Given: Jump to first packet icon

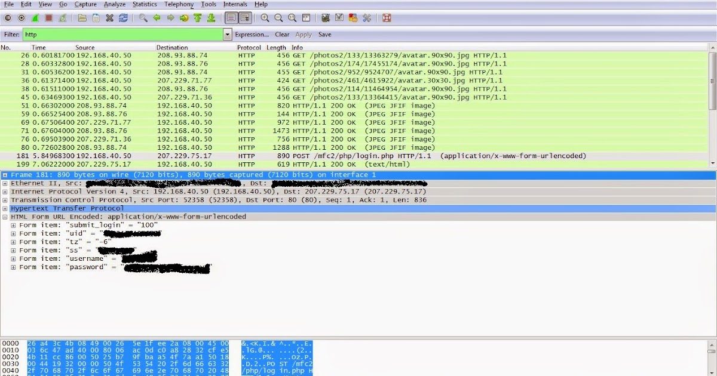Looking at the screenshot, I should pos(197,18).
